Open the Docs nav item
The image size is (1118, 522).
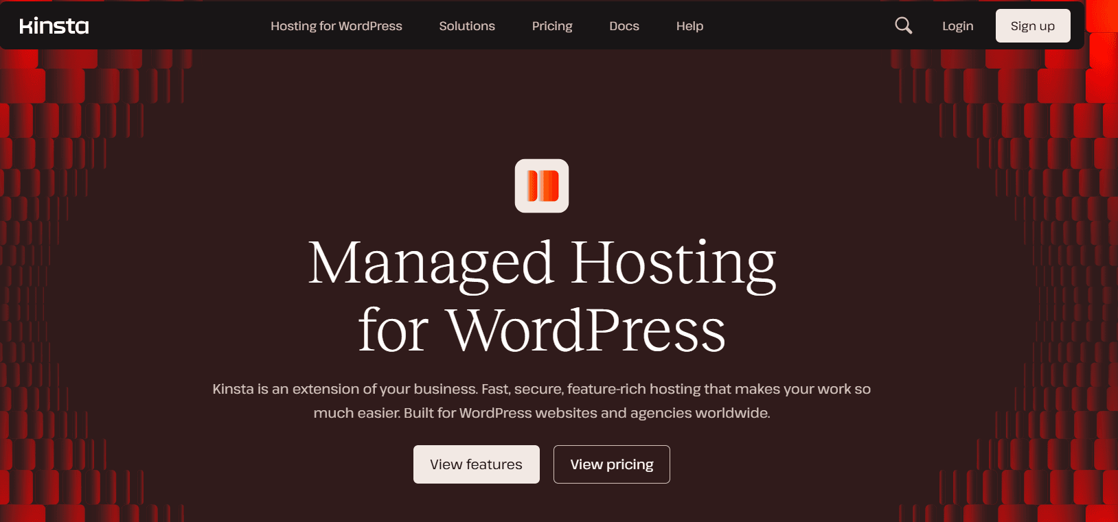pos(624,26)
